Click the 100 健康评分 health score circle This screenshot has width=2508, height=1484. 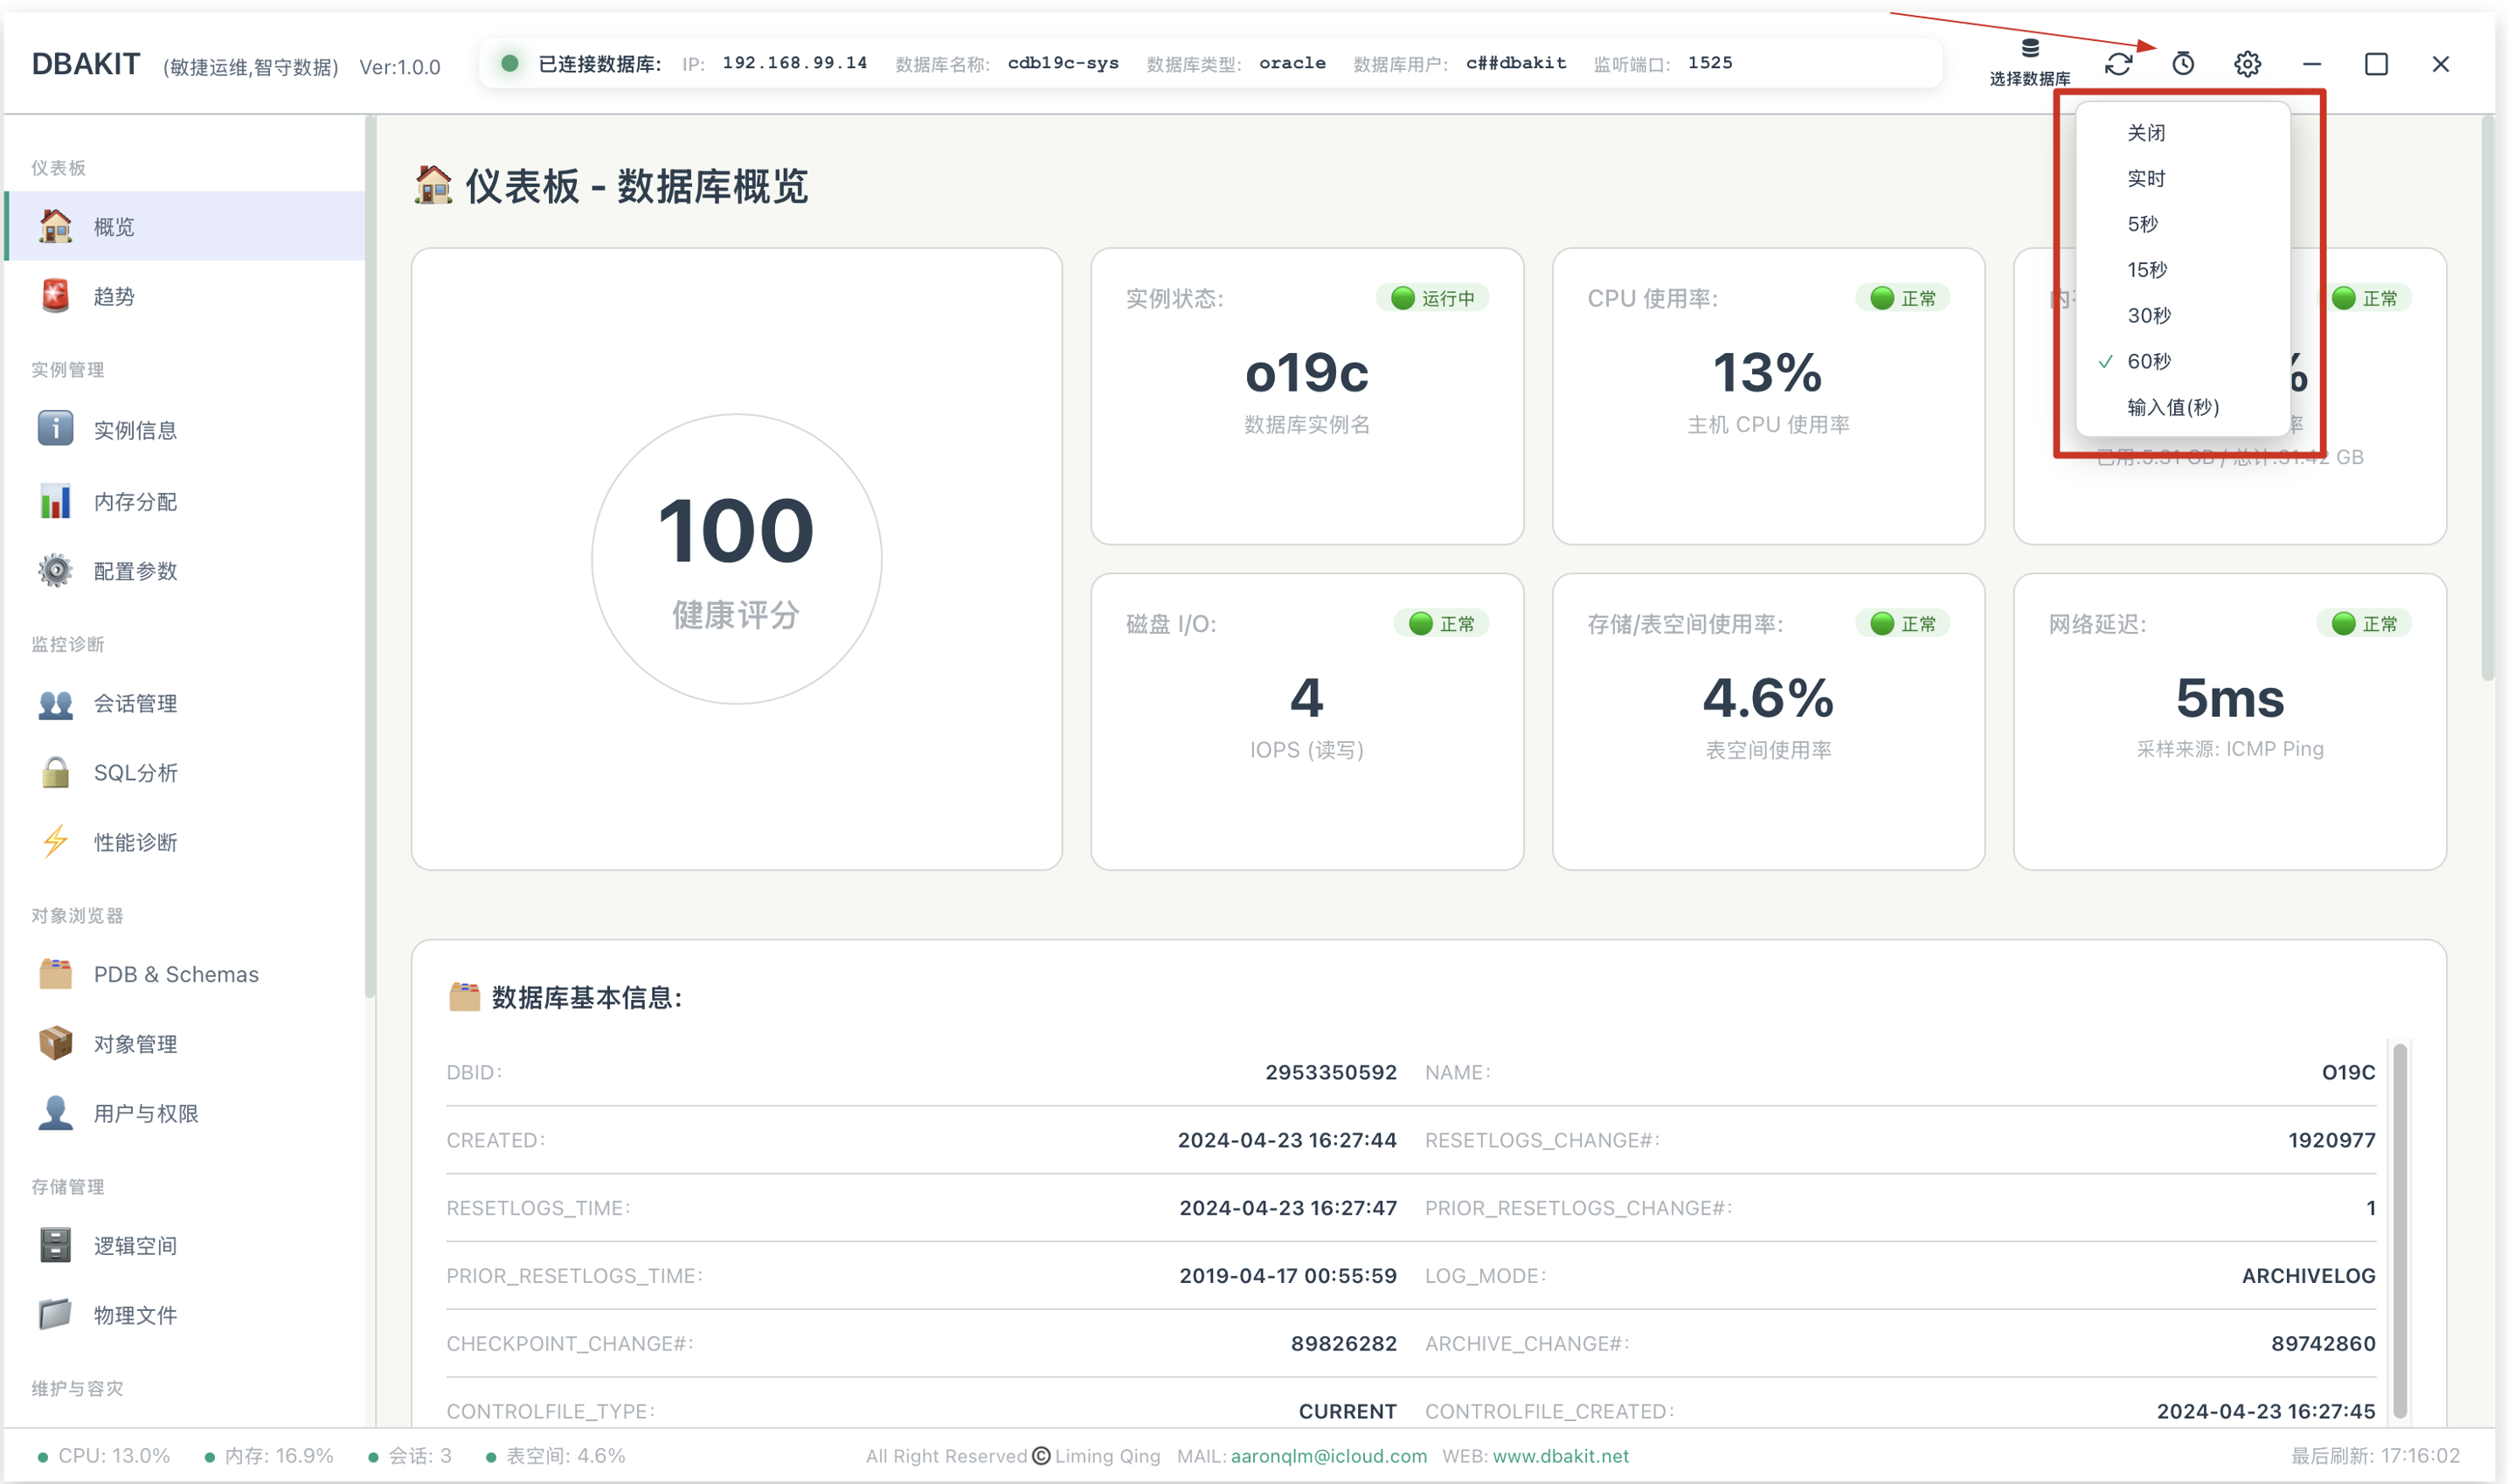click(736, 559)
